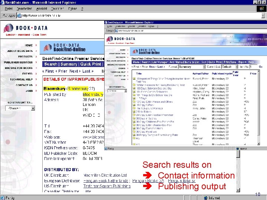This screenshot has height=200, width=267.
Task: Open folder icon beside '30 Days in Sydney'
Action: click(134, 118)
